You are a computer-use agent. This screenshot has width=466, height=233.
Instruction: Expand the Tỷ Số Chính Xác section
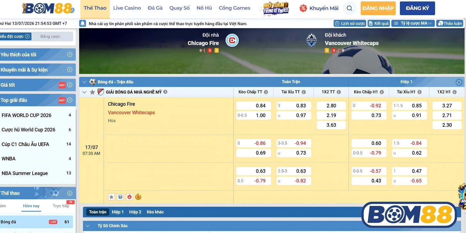point(88,226)
